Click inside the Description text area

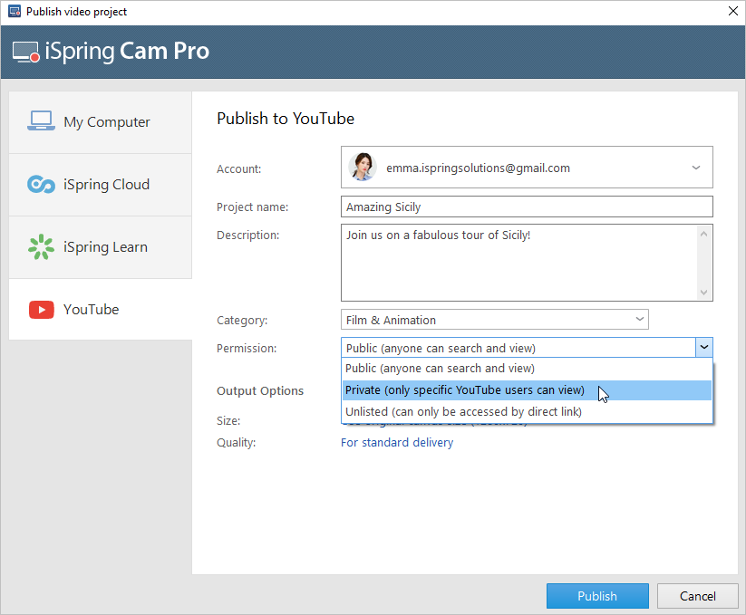(518, 263)
